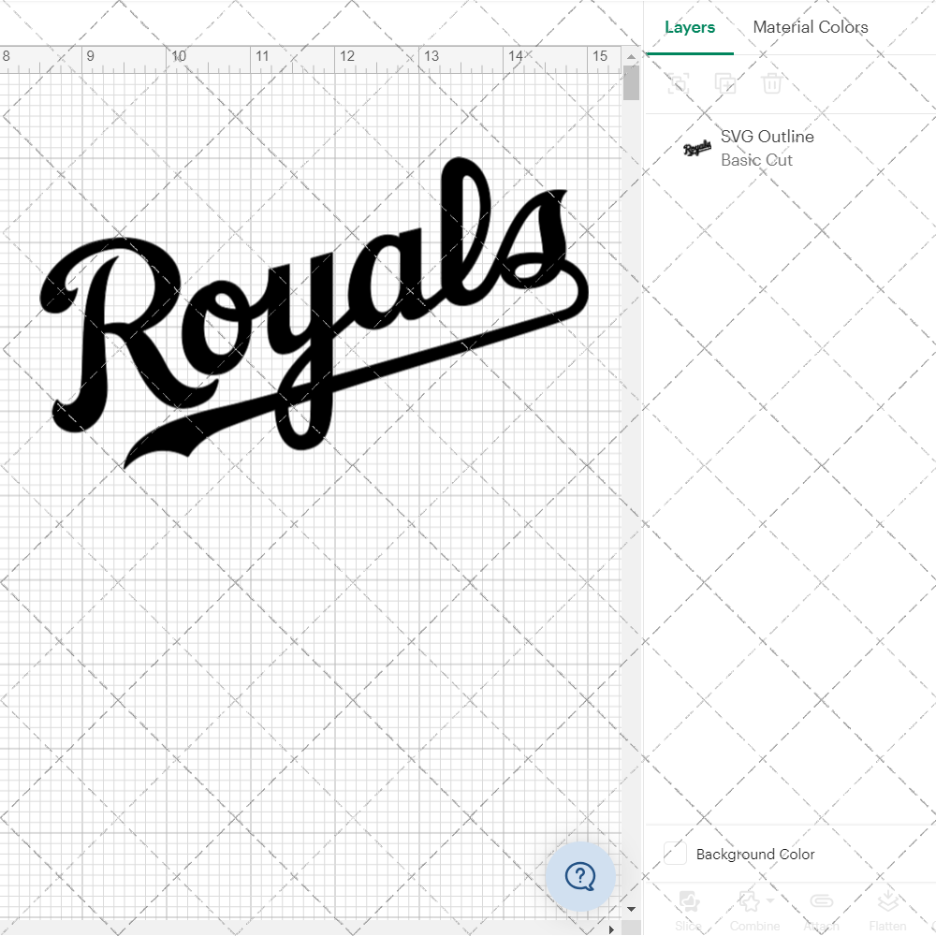Open the help chat bubble button
The height and width of the screenshot is (936, 936).
pos(579,876)
